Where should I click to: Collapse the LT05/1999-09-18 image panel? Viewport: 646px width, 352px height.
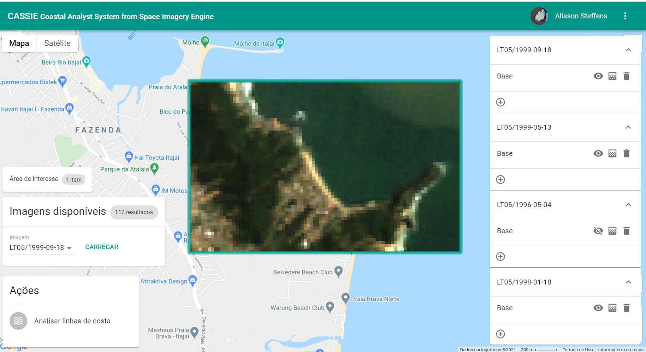tap(628, 50)
